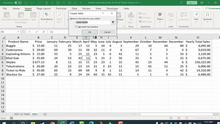Click the Word icon in taskbar
Screen dimensions: 220x124
72,123
